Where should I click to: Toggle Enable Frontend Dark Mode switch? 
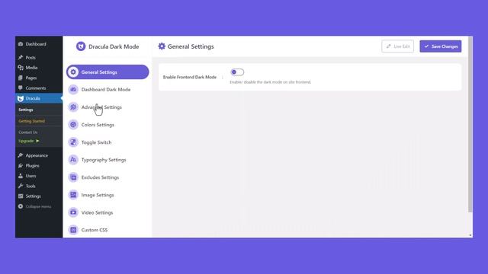237,72
